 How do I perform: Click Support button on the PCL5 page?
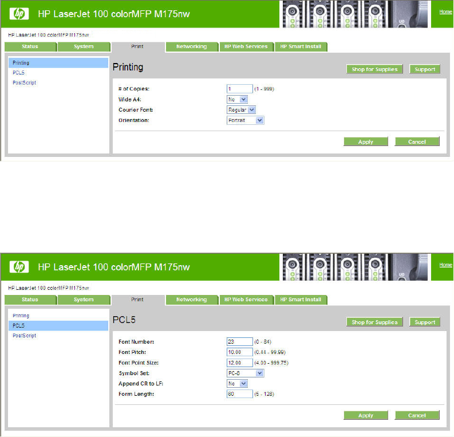pos(425,322)
